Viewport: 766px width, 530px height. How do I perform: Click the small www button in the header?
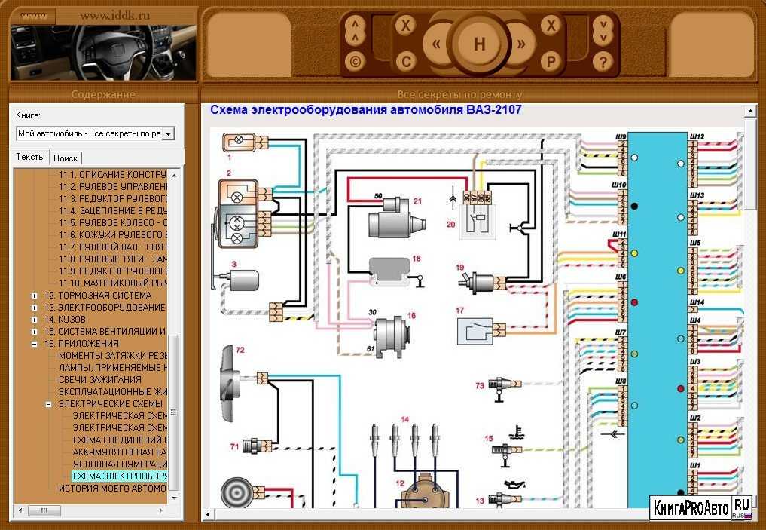click(x=34, y=16)
